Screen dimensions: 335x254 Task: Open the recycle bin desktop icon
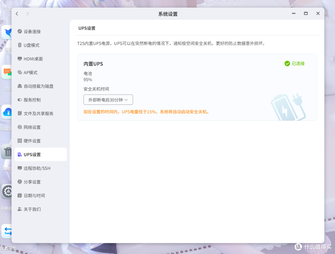click(x=7, y=152)
